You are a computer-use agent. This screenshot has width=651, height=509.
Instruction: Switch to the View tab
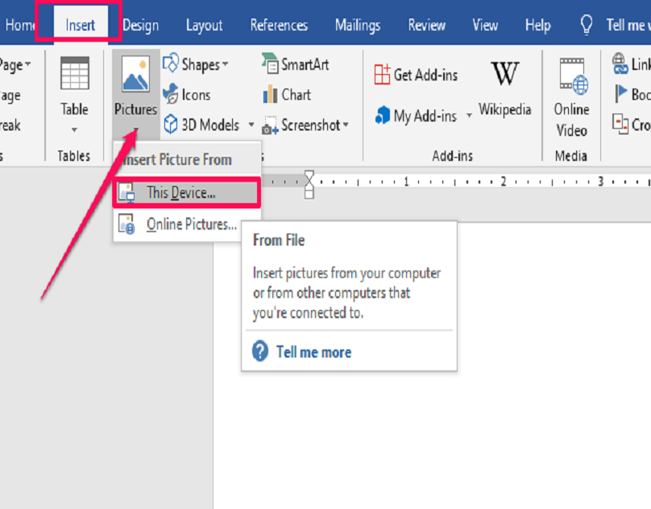click(485, 25)
